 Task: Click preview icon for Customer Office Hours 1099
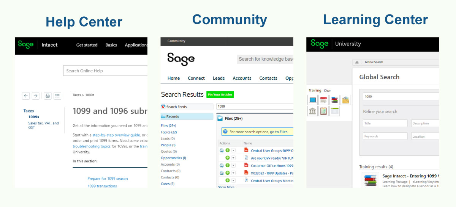coord(222,165)
